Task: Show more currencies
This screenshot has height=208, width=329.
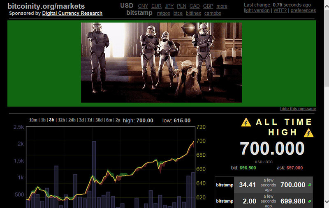Action: (x=222, y=6)
